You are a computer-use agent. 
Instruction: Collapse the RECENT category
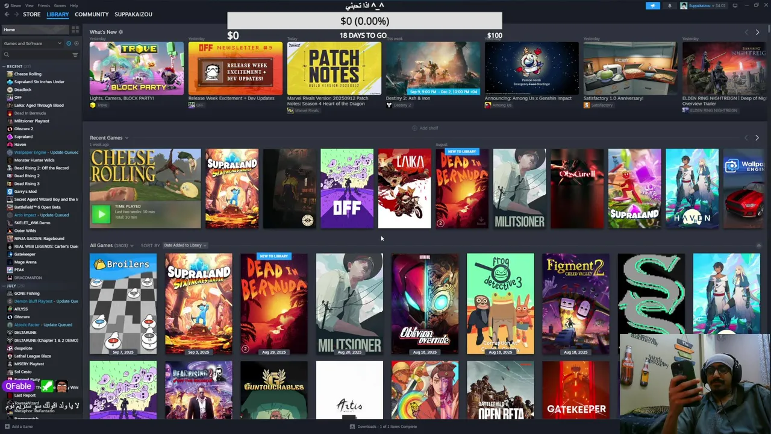point(4,66)
